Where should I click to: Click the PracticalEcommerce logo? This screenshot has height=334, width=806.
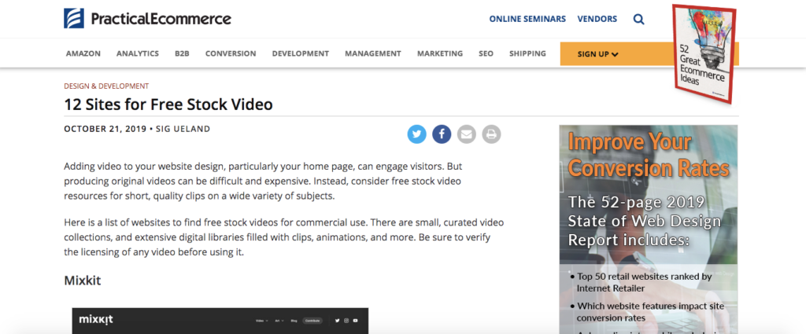click(147, 19)
